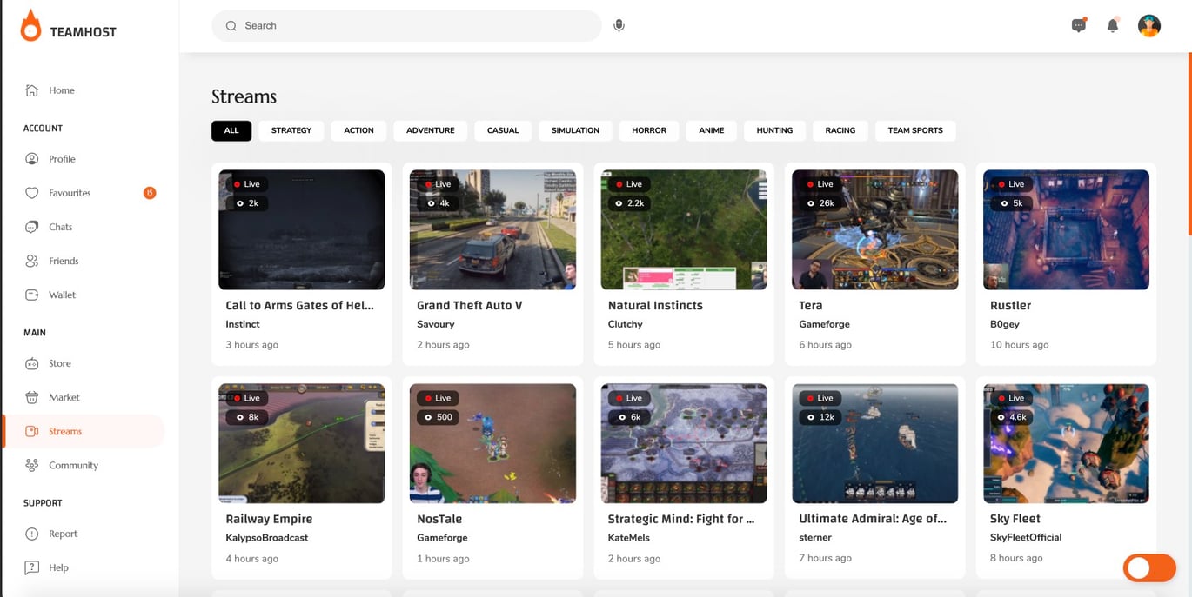This screenshot has width=1192, height=597.
Task: Open the Tera stream thumbnail
Action: [x=874, y=229]
